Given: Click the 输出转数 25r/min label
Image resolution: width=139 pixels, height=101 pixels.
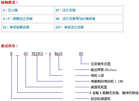Looking at the screenshot, I should 103,70.
